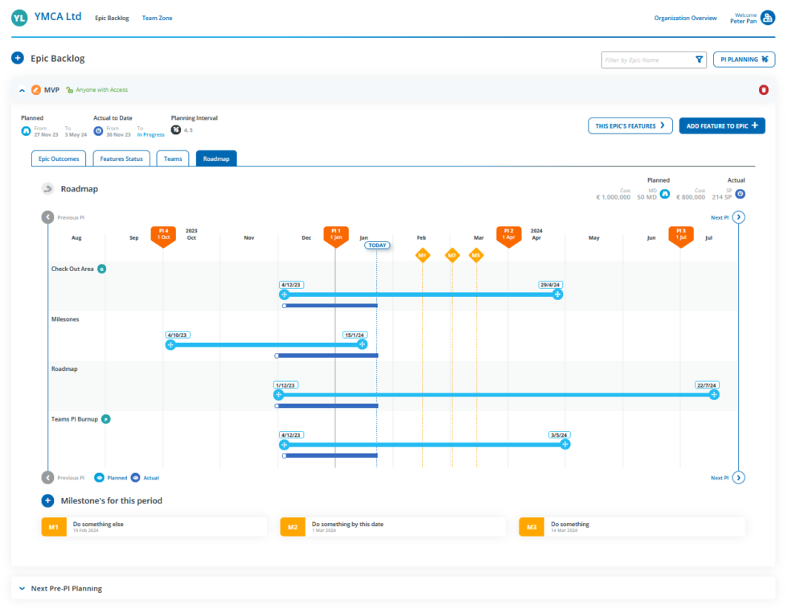Click the Planned MD icon in the cost summary

coord(663,194)
